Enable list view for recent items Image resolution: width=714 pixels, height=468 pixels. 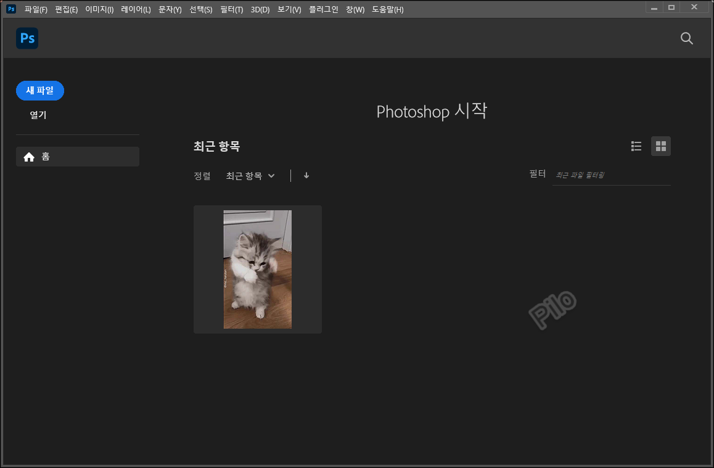pos(636,146)
